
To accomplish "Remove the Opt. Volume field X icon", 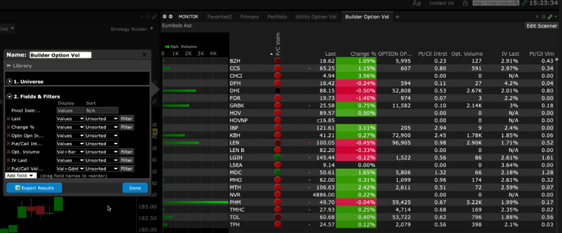I will point(8,152).
